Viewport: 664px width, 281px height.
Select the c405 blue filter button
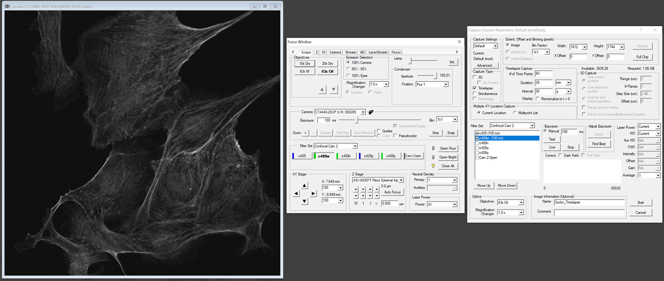pyautogui.click(x=302, y=156)
